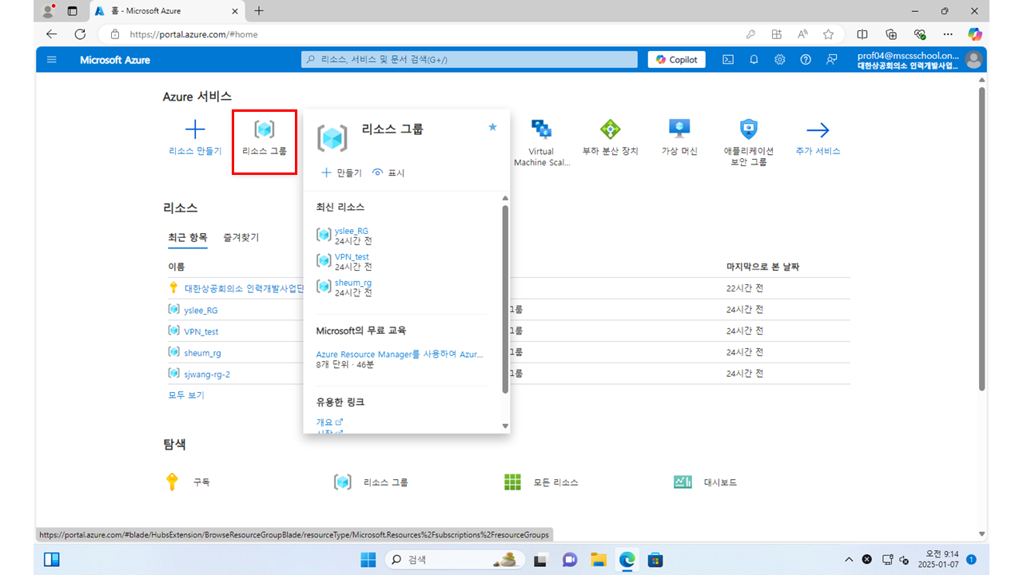The width and height of the screenshot is (1023, 575).
Task: Open a new browser tab
Action: pyautogui.click(x=259, y=11)
